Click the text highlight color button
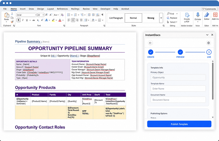219x141 pixels. (x=53, y=20)
